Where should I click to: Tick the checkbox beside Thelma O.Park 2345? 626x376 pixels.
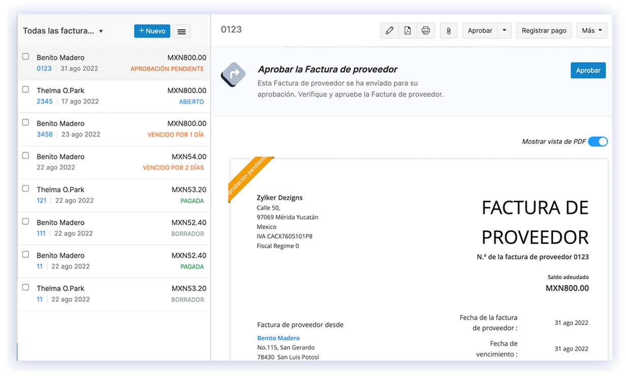(25, 89)
